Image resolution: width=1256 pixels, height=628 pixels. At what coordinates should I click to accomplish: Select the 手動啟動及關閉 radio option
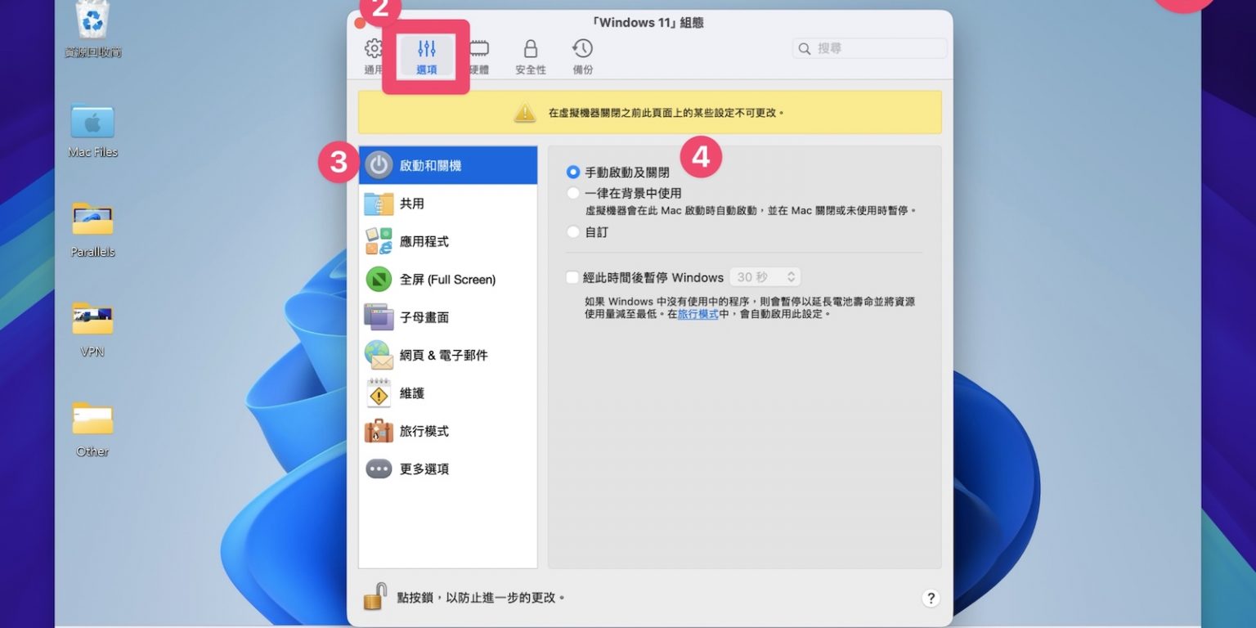click(x=573, y=173)
